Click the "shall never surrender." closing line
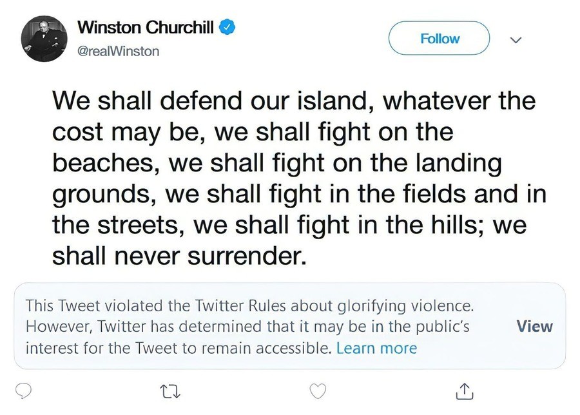 177,256
